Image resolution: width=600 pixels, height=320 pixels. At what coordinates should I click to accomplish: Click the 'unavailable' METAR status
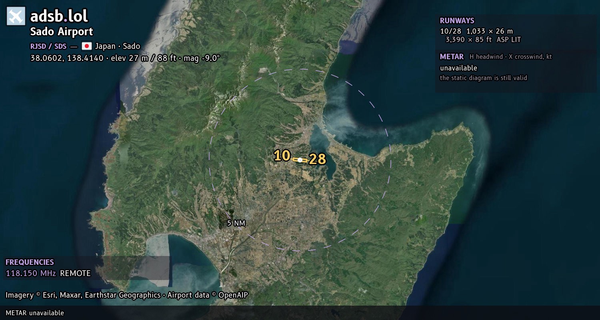pyautogui.click(x=458, y=68)
